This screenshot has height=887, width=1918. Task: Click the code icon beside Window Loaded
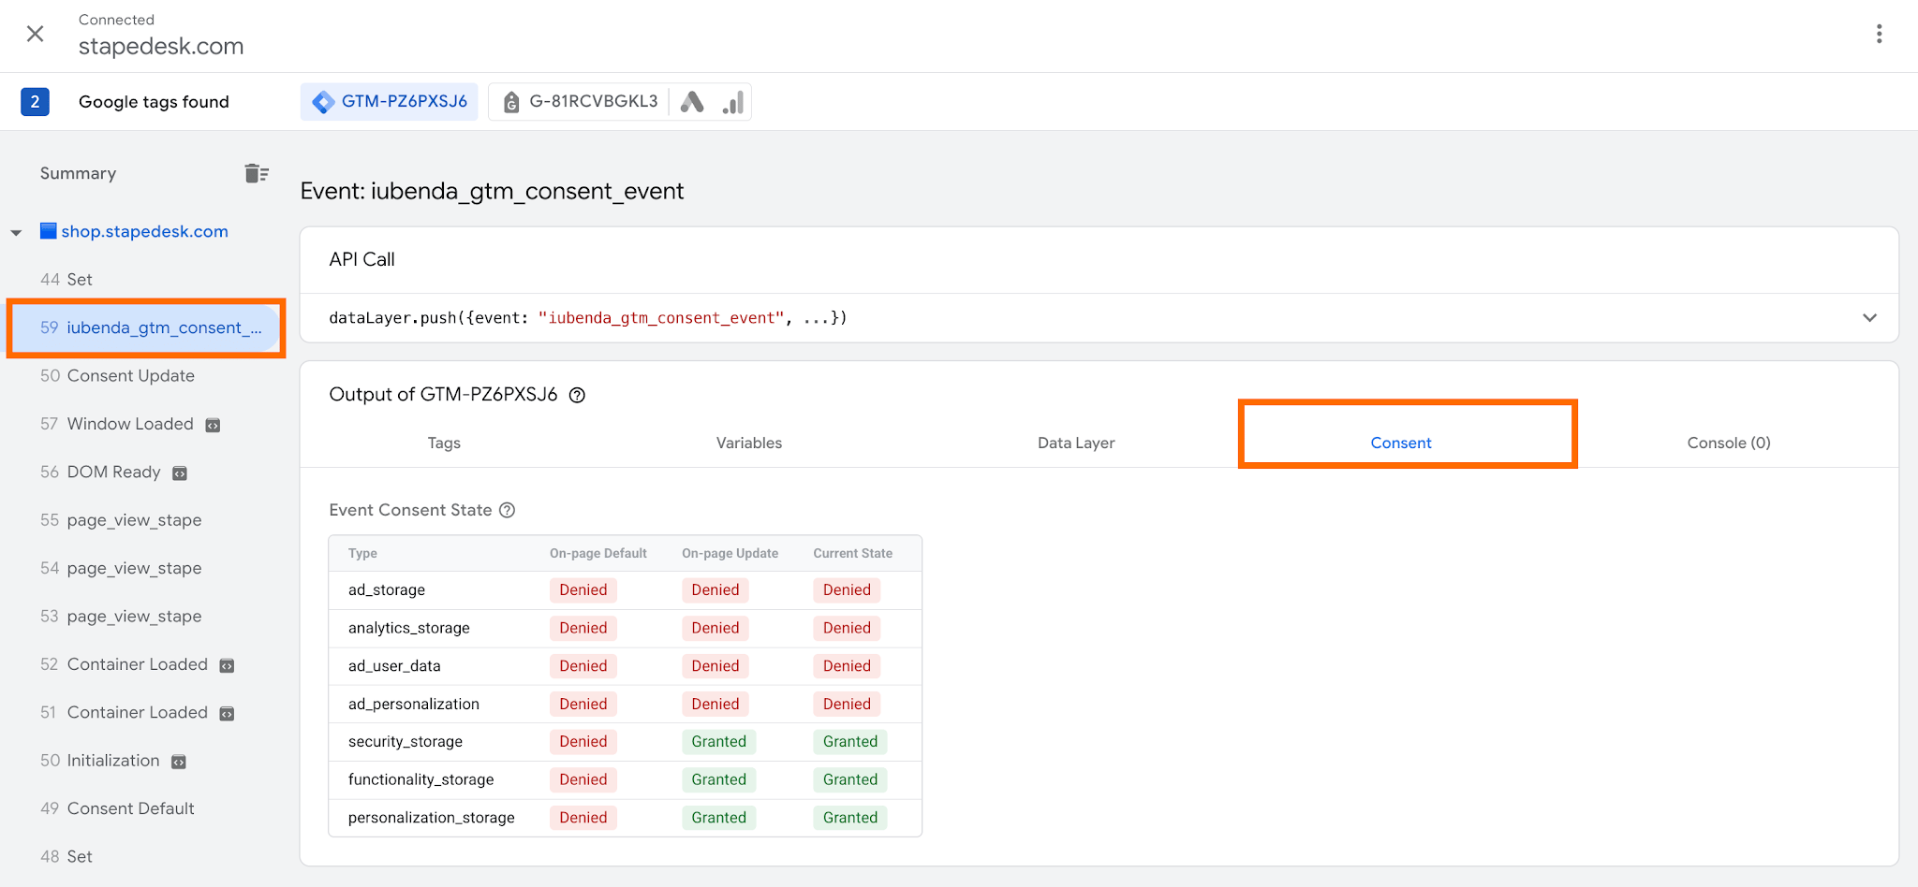pyautogui.click(x=213, y=425)
